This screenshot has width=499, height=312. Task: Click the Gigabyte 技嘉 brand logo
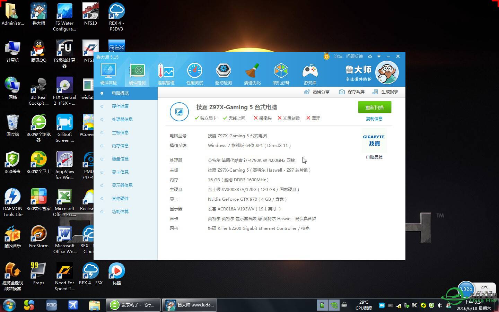click(374, 140)
